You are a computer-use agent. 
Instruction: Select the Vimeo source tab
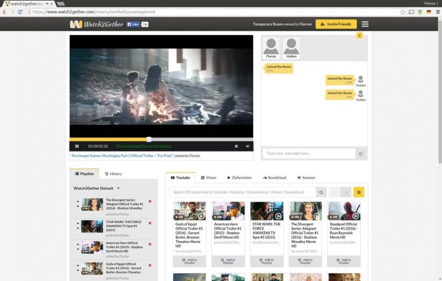click(x=209, y=177)
